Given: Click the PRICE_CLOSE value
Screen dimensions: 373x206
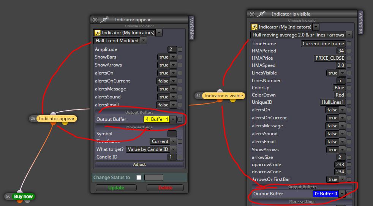Looking at the screenshot, I should [330, 58].
